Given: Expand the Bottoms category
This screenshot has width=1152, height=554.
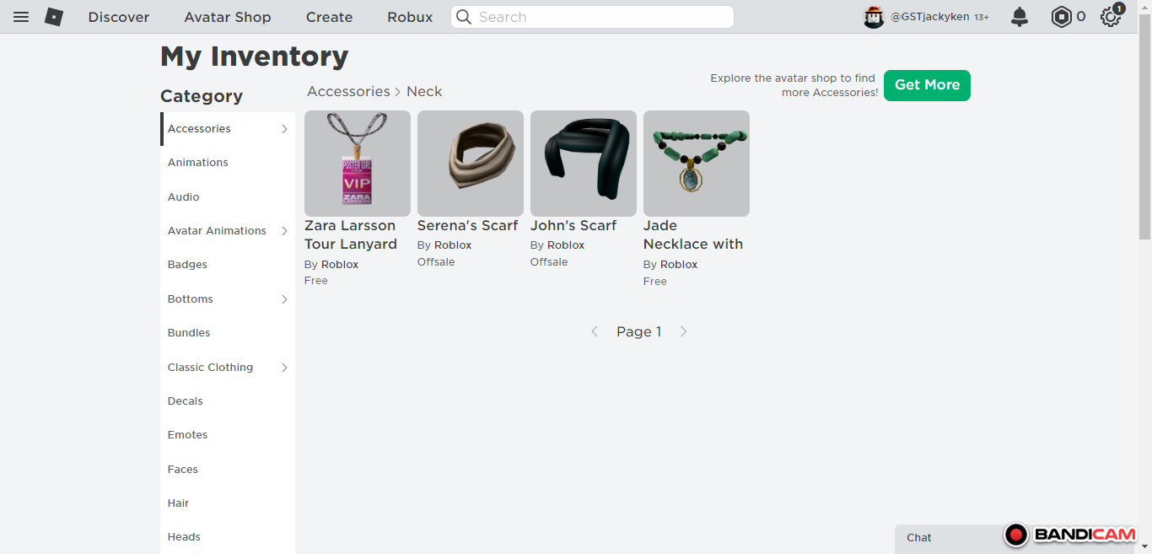Looking at the screenshot, I should coord(284,299).
